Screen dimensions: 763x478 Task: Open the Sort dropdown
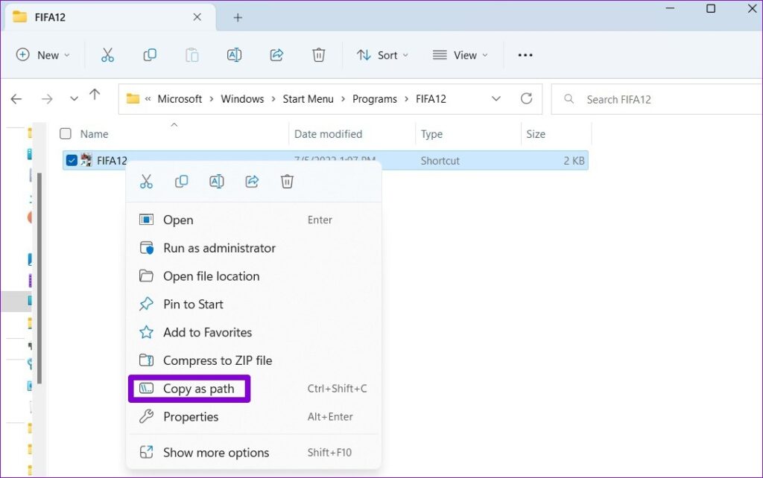pos(381,54)
